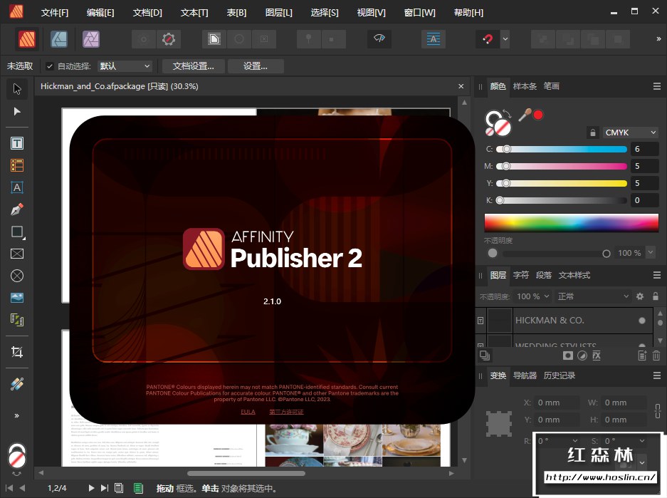Open the 第三方许可证 link
Screen dimensions: 667x498
286,412
